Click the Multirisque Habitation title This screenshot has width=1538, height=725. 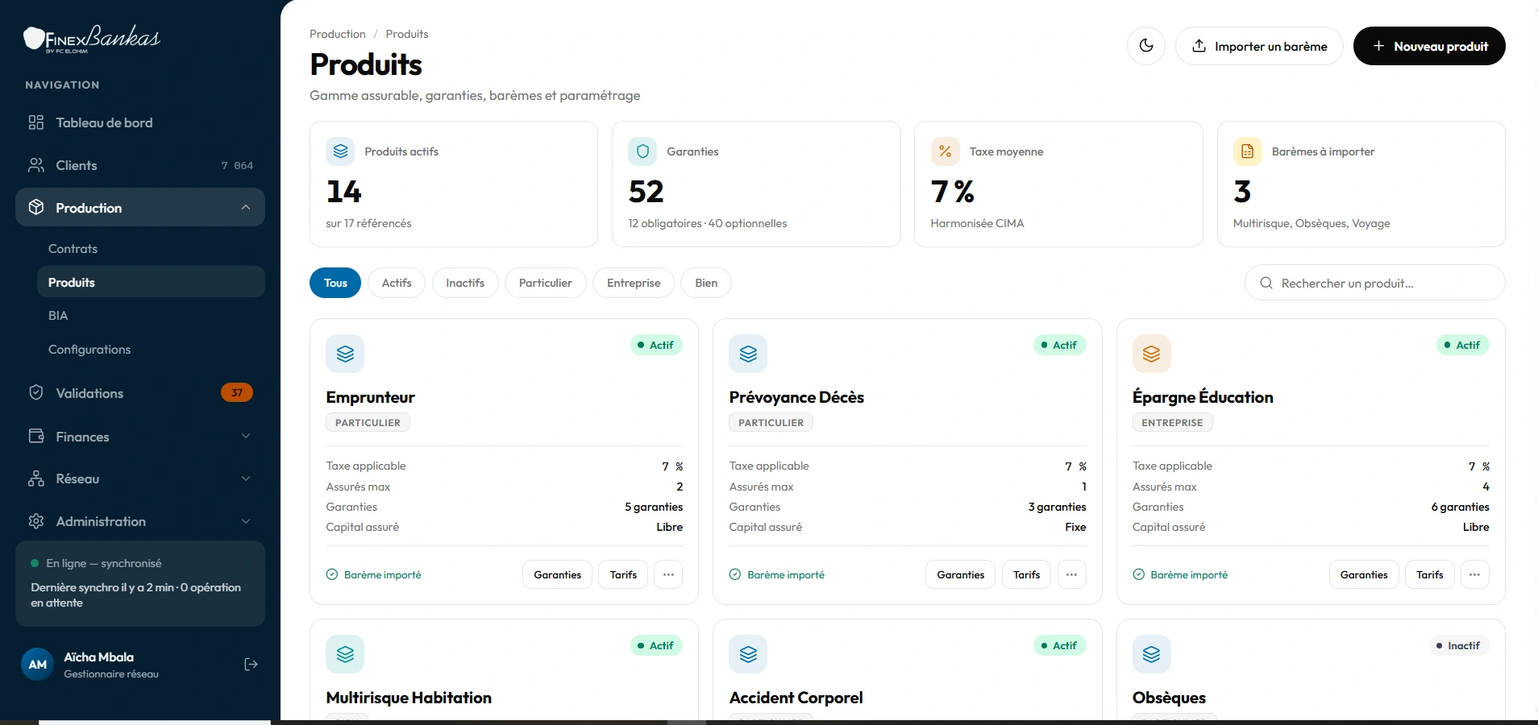point(409,698)
